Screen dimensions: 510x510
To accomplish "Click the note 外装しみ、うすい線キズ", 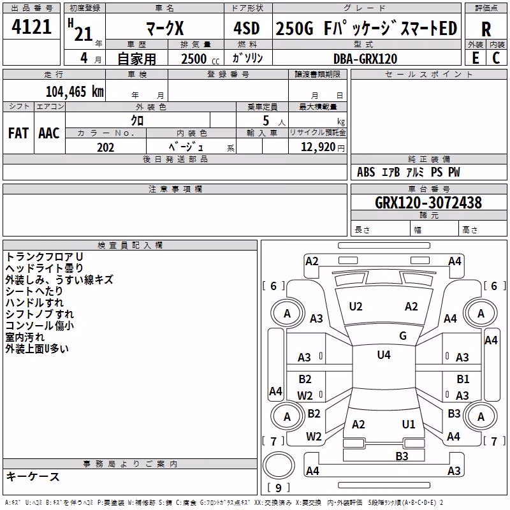I will [x=59, y=280].
